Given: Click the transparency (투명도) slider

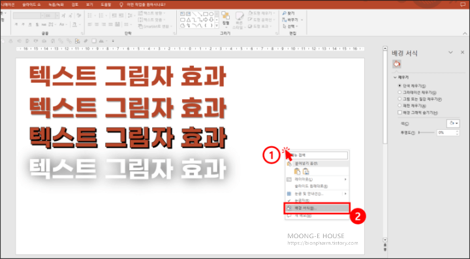Looking at the screenshot, I should point(426,132).
